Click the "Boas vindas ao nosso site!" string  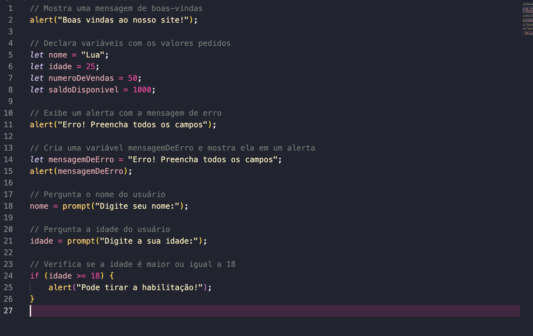pos(123,20)
